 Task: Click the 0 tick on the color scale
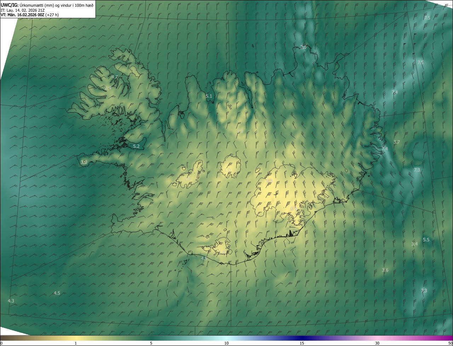pyautogui.click(x=1, y=343)
